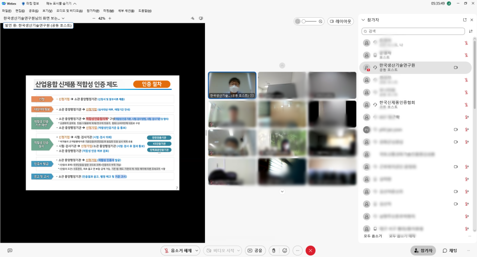Collapse the 참가자 panel header chevron

pos(363,20)
